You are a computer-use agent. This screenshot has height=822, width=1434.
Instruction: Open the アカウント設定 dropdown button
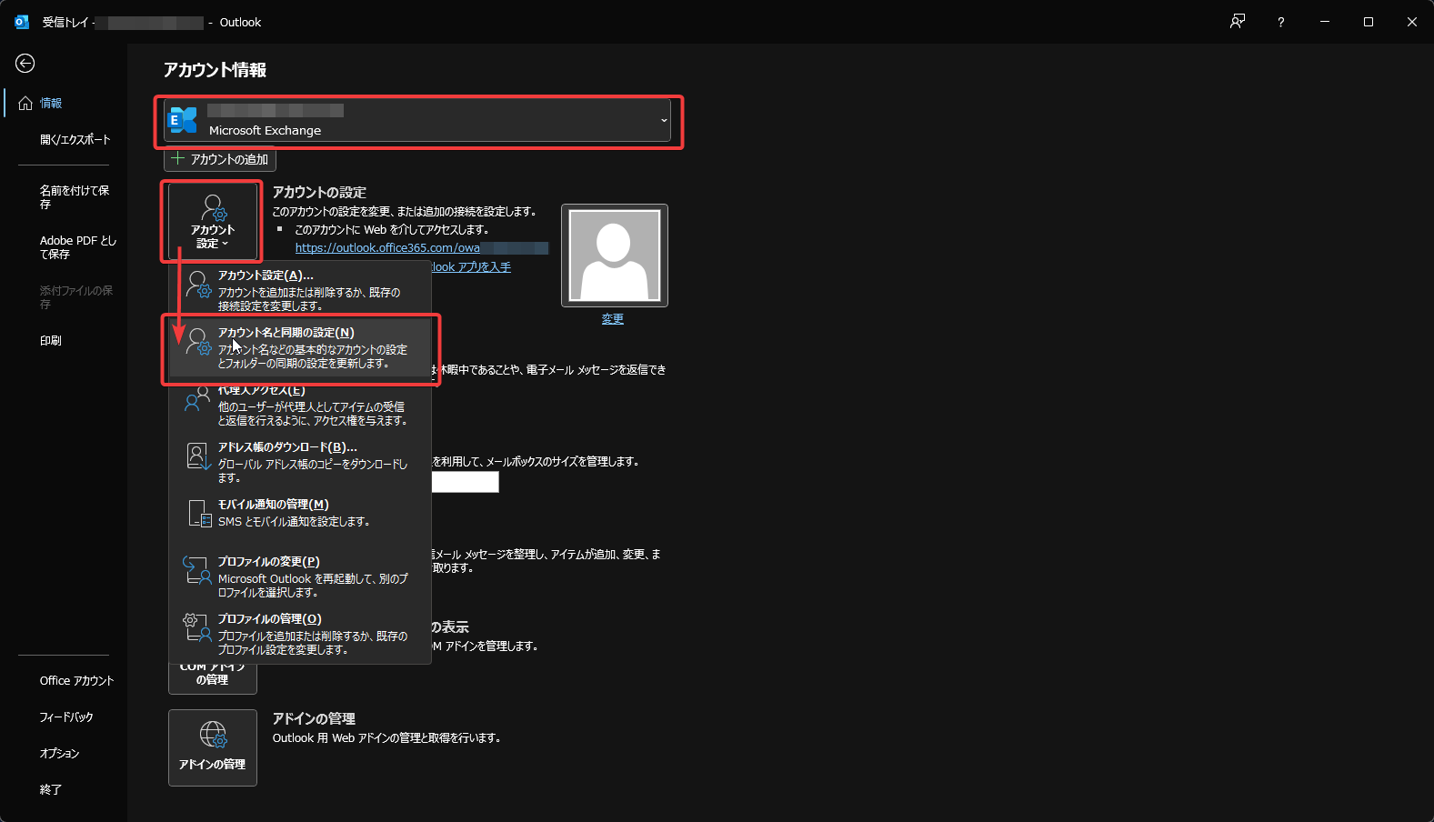[x=212, y=221]
